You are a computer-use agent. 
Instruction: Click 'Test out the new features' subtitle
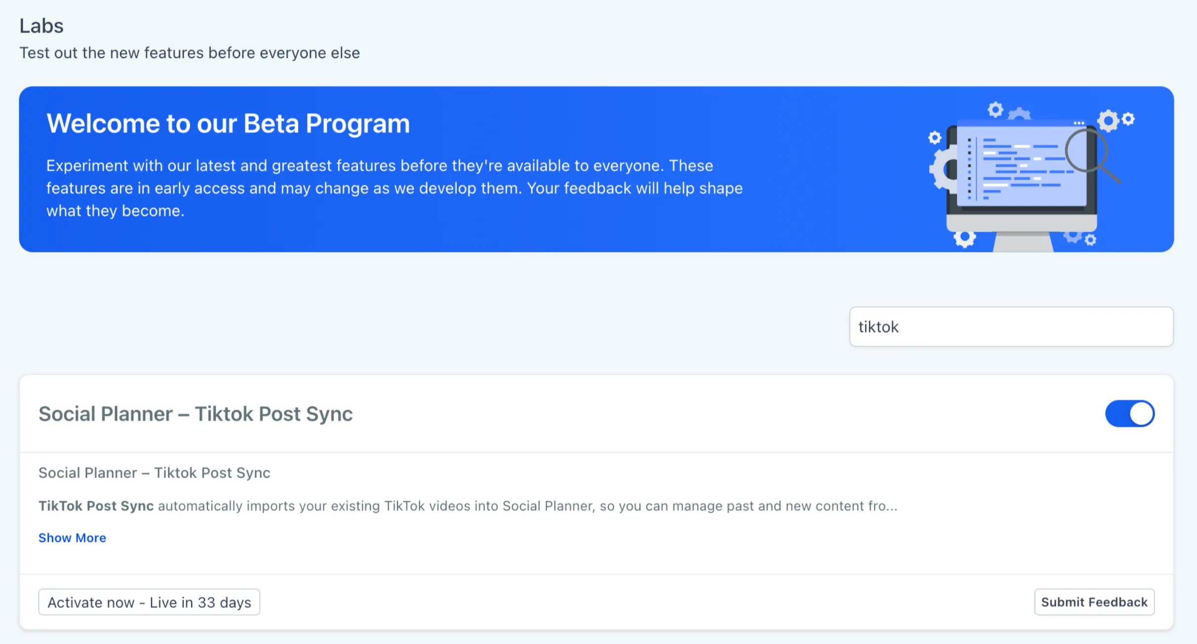(190, 53)
